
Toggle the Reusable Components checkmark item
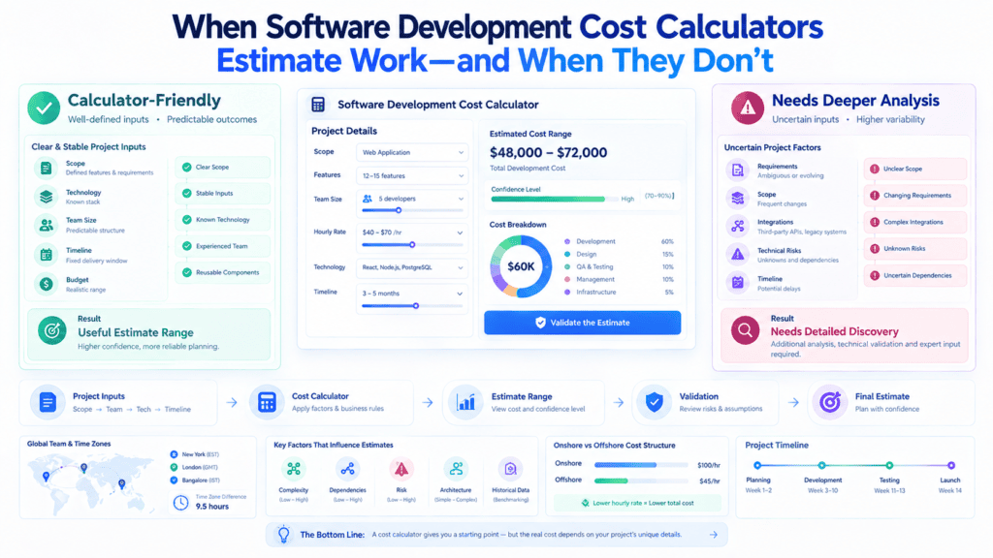coord(223,272)
